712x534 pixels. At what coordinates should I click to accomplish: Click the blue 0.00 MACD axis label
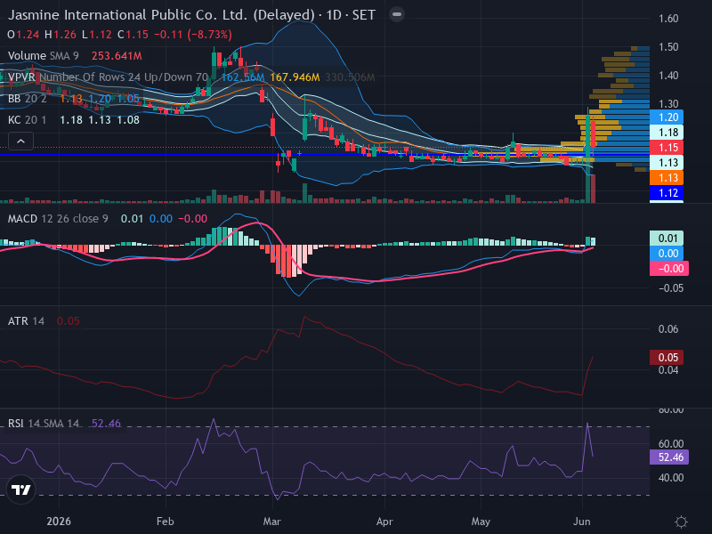coord(667,254)
